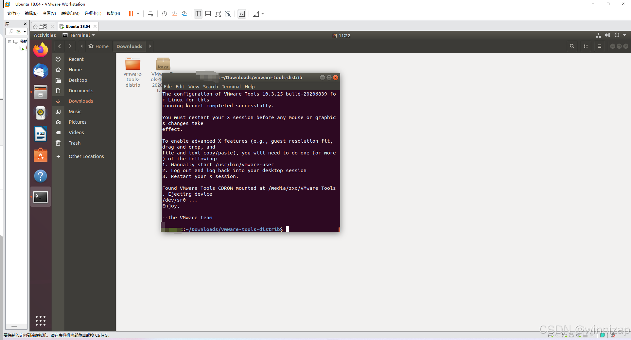The image size is (631, 340).
Task: Open Rhythmbox from the dock
Action: coord(41,113)
